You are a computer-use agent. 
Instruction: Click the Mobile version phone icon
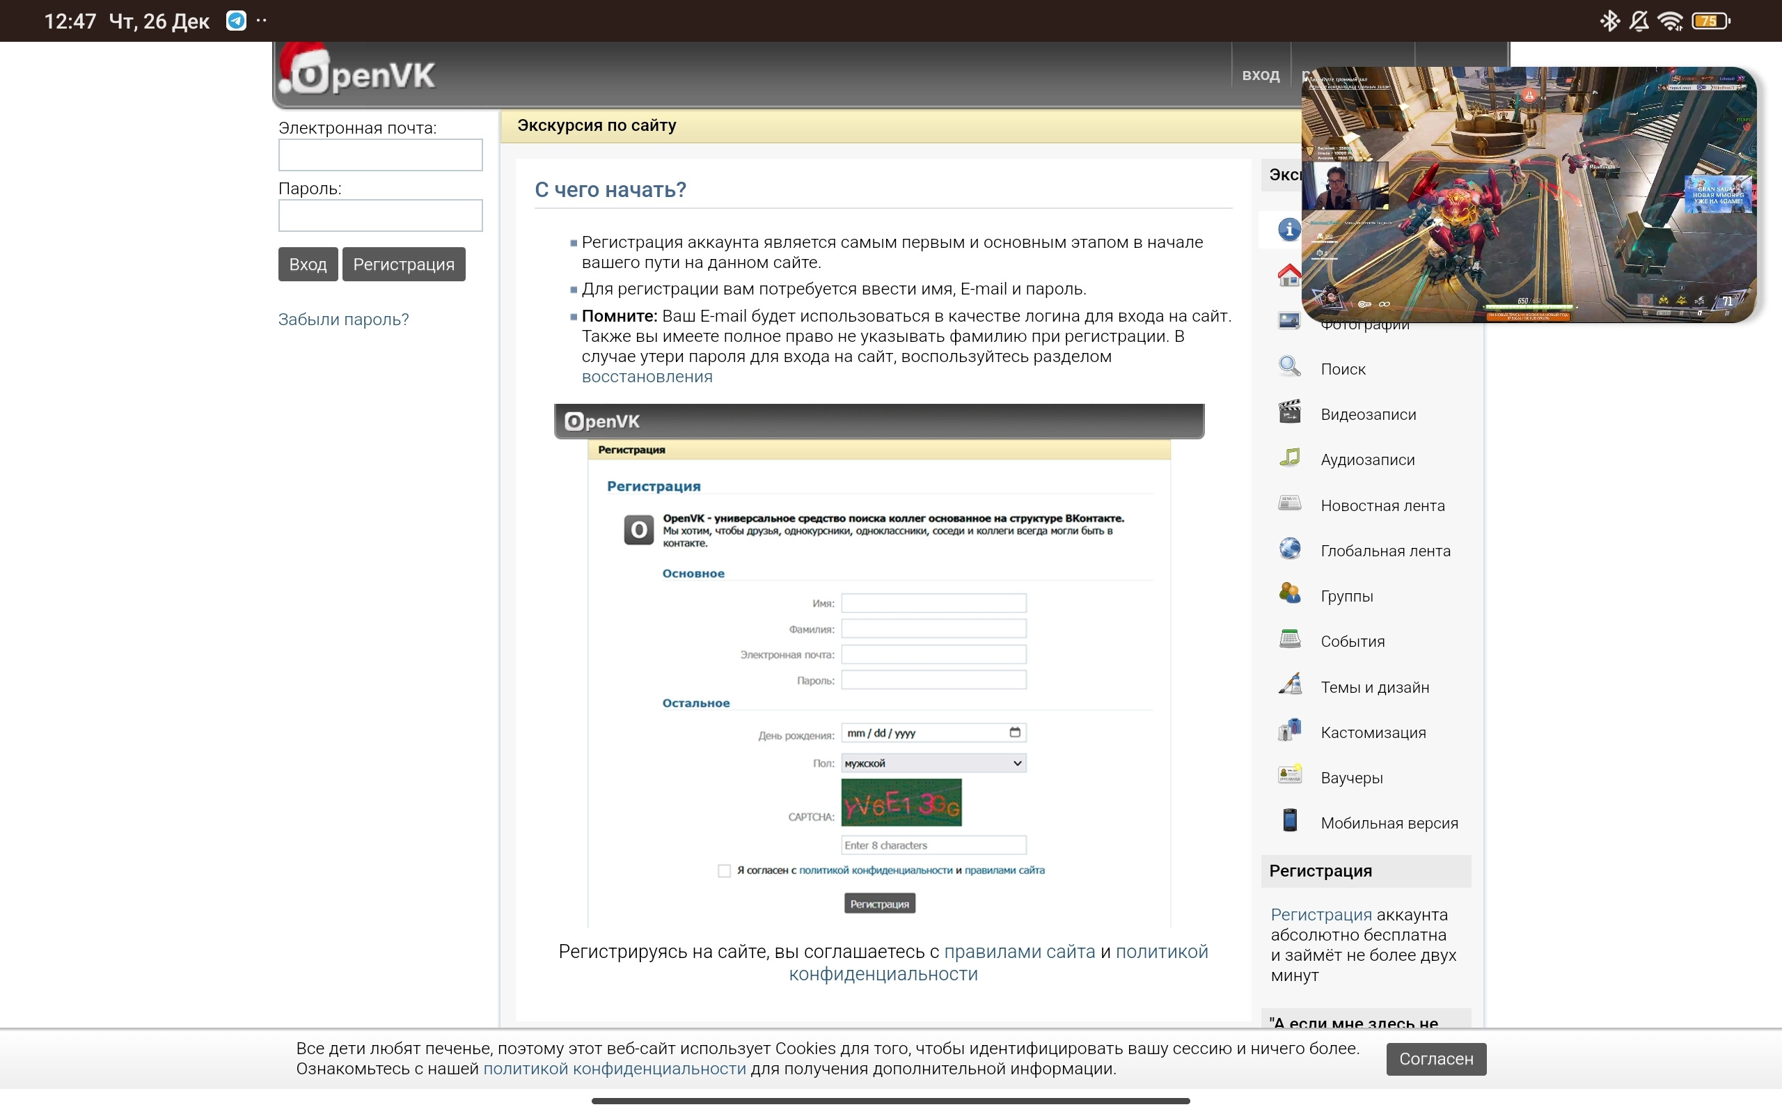pyautogui.click(x=1289, y=821)
